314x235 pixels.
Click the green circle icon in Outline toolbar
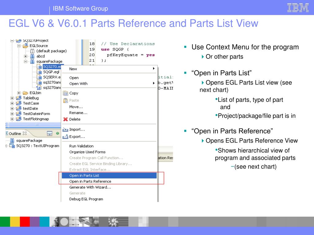tap(58, 133)
